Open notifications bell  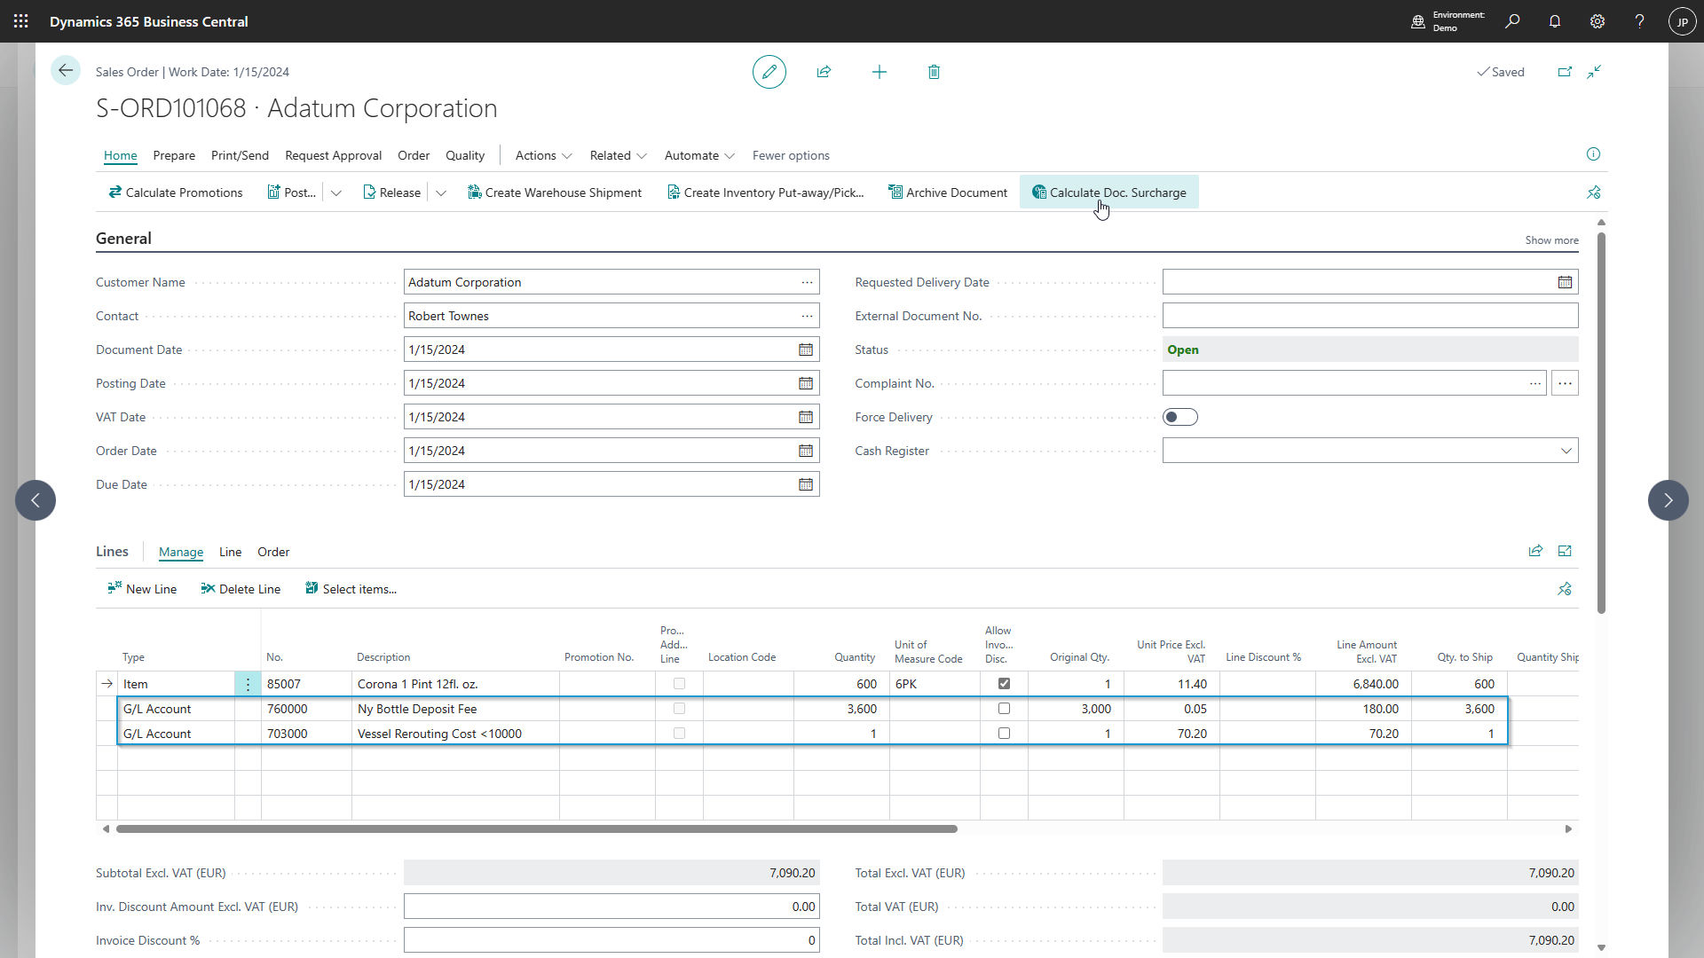pos(1555,21)
